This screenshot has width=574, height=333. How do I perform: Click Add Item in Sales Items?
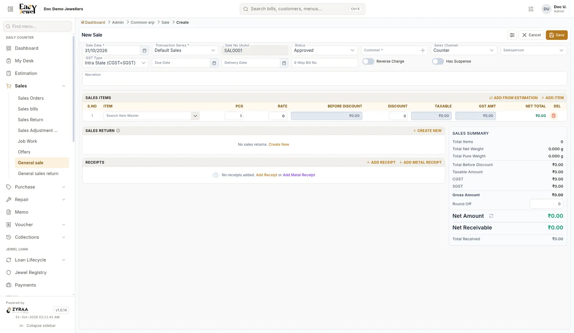pos(552,98)
